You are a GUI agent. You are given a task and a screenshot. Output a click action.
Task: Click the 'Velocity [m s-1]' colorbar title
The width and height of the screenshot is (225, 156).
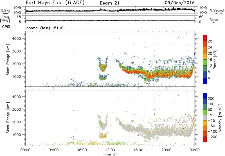220,117
